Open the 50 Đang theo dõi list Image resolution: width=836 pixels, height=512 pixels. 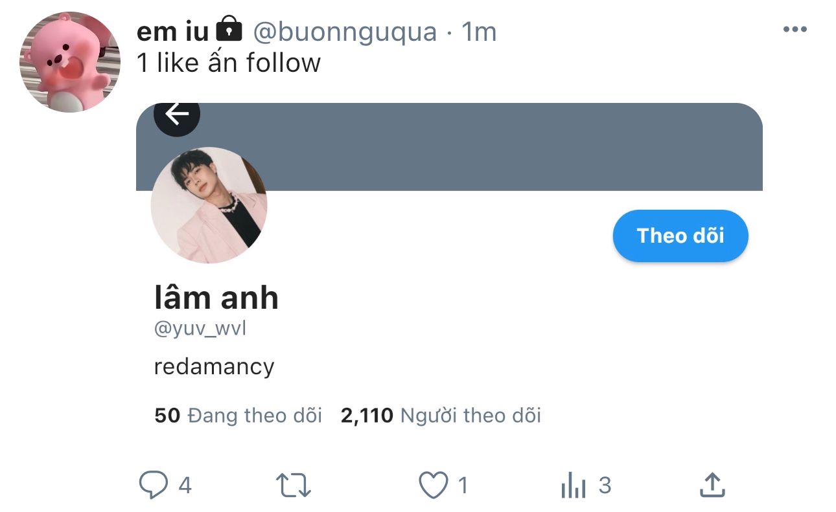(x=238, y=416)
